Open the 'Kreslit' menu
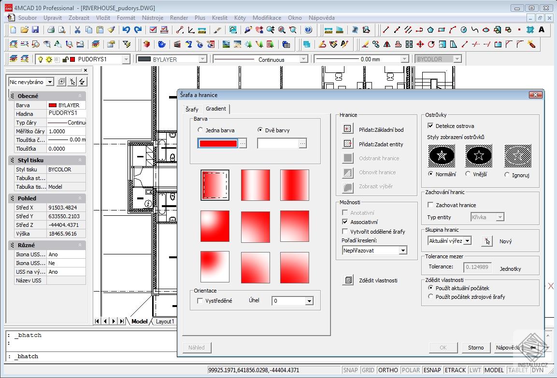This screenshot has height=378, width=557. click(x=220, y=18)
